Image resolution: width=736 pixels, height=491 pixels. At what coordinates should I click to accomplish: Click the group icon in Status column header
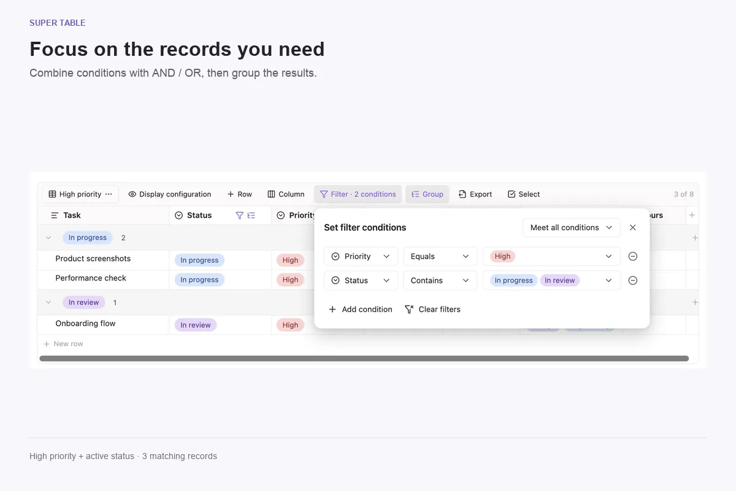251,215
